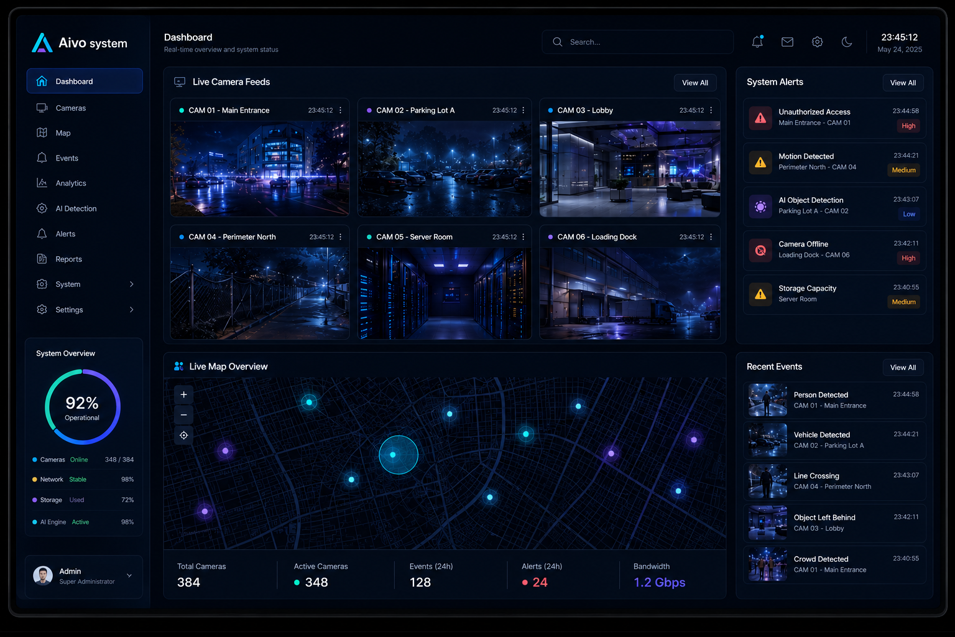Open the Person Detected event thumbnail
The height and width of the screenshot is (637, 955).
tap(768, 399)
